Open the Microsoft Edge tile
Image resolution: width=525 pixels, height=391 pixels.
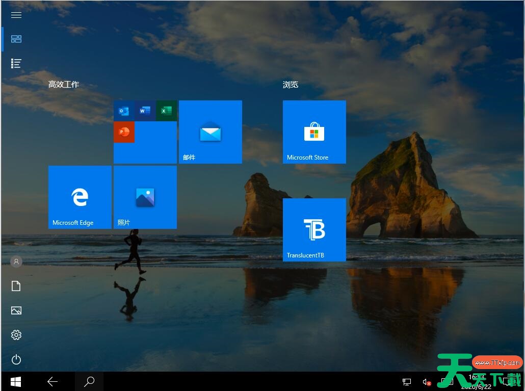tap(80, 197)
